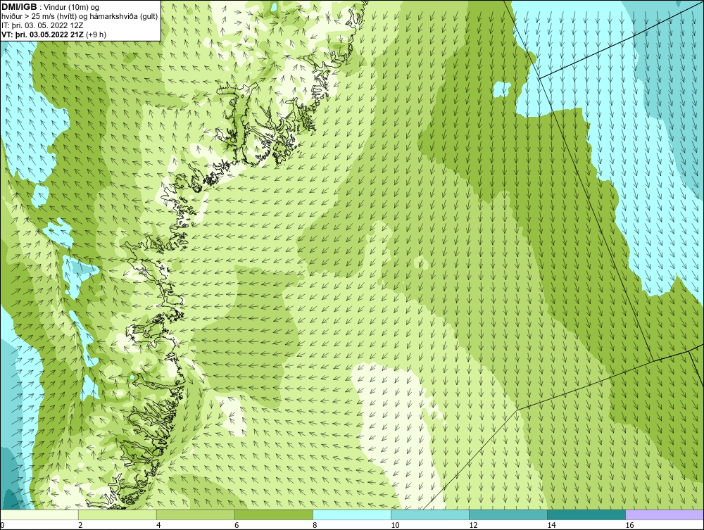
Task: Click the 2–4 m/s light green legend swatch
Action: pyautogui.click(x=118, y=515)
